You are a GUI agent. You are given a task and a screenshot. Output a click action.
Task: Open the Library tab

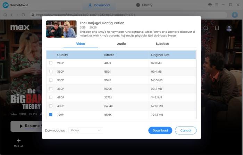click(145, 5)
